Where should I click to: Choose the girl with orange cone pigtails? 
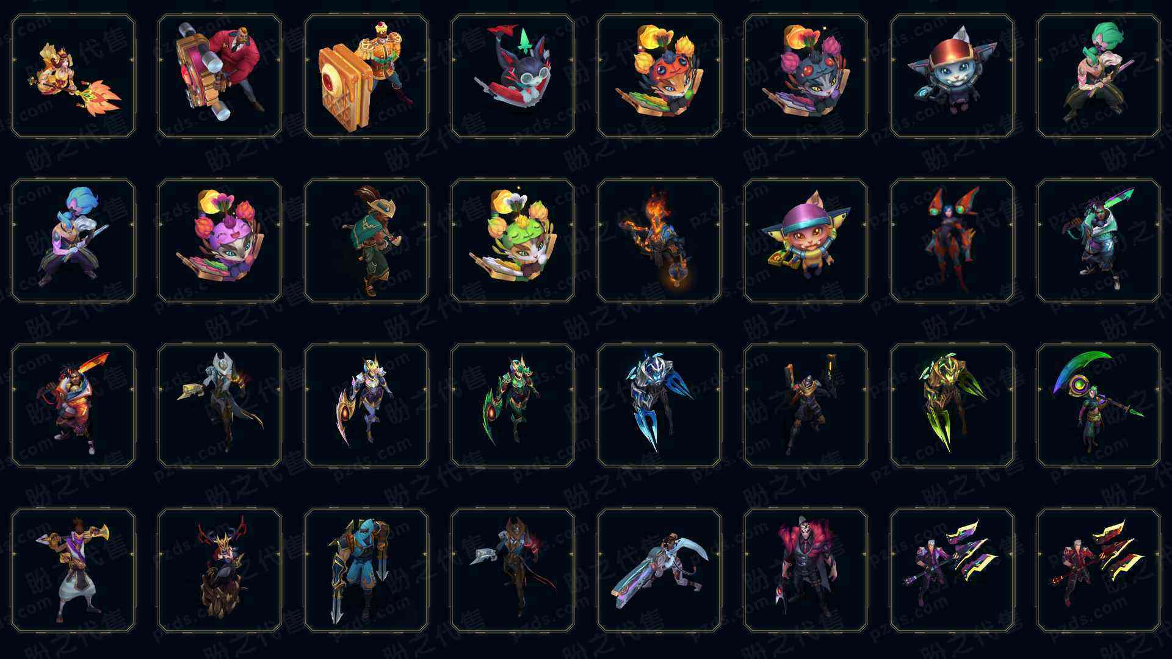click(952, 240)
